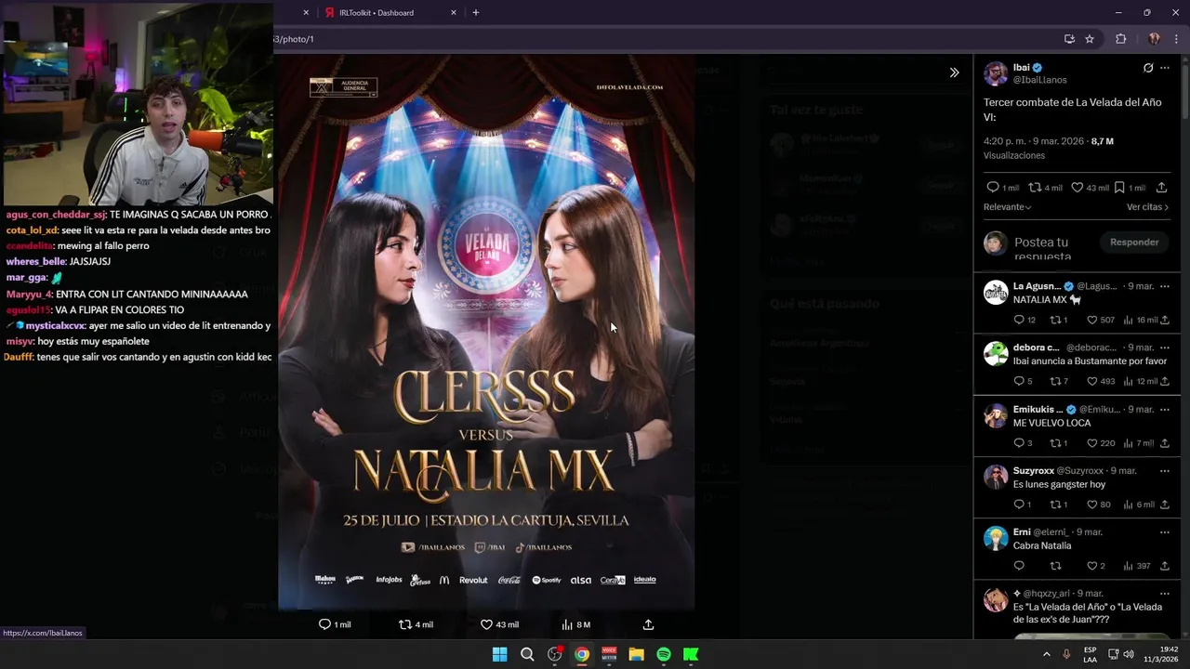Open Google Chrome from taskbar
Image resolution: width=1190 pixels, height=669 pixels.
pyautogui.click(x=581, y=654)
